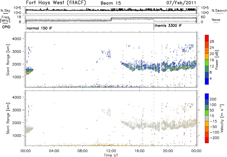
Task: Click the 'Time UT' axis label
Action: 111,155
